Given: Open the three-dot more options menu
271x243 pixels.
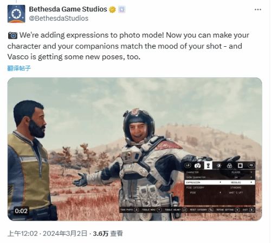Looking at the screenshot, I should pos(258,10).
